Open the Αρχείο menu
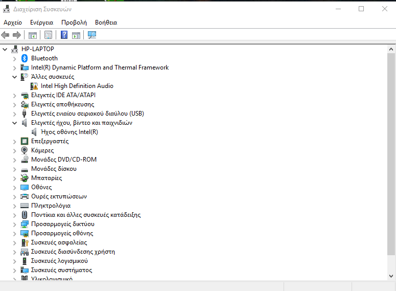The height and width of the screenshot is (291, 396). pos(13,23)
